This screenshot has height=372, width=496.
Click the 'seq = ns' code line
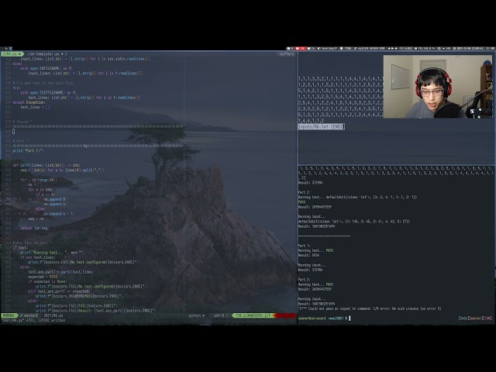tap(36, 219)
